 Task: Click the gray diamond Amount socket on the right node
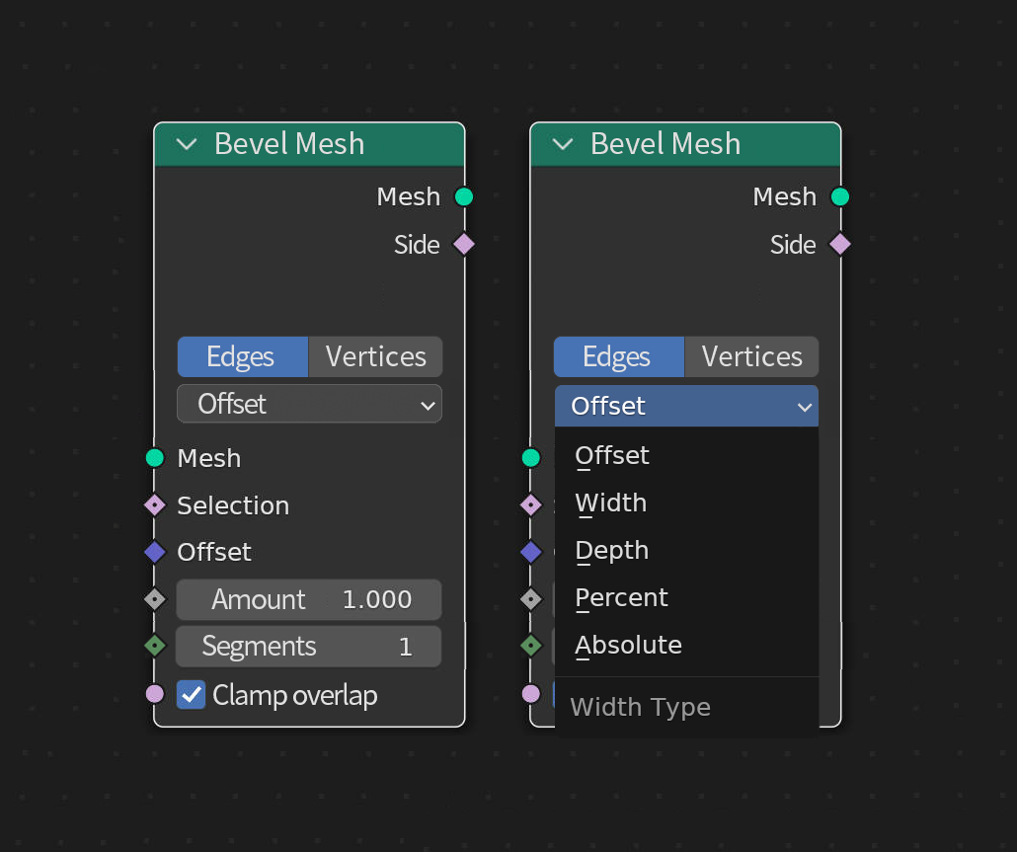[531, 599]
